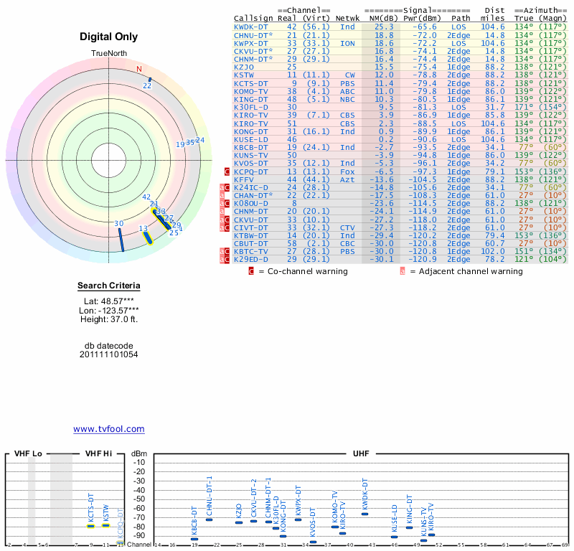Open the www.tvfool.com link
Viewport: 574px width, 551px height.
point(109,429)
